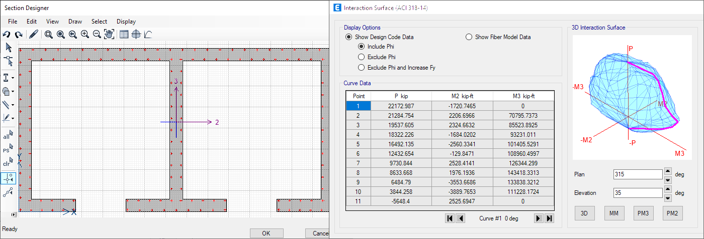The image size is (704, 239).
Task: Click the moment curvature curve icon
Action: point(148,35)
